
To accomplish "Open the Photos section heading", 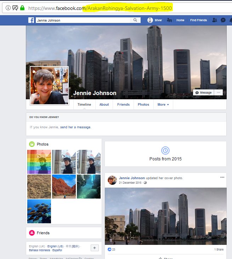I will click(43, 144).
